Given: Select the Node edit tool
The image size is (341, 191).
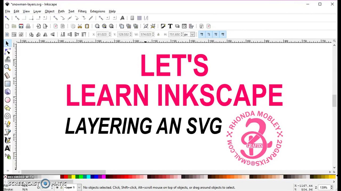Looking at the screenshot, I should coord(7,51).
